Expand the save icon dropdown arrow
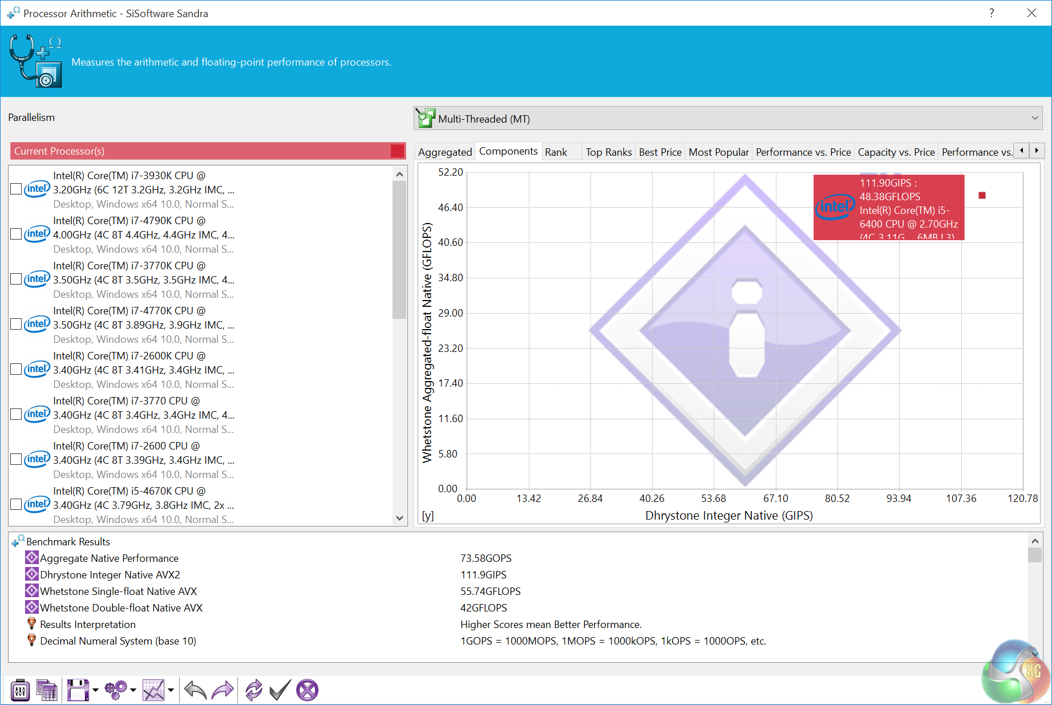The height and width of the screenshot is (705, 1052). (x=95, y=690)
